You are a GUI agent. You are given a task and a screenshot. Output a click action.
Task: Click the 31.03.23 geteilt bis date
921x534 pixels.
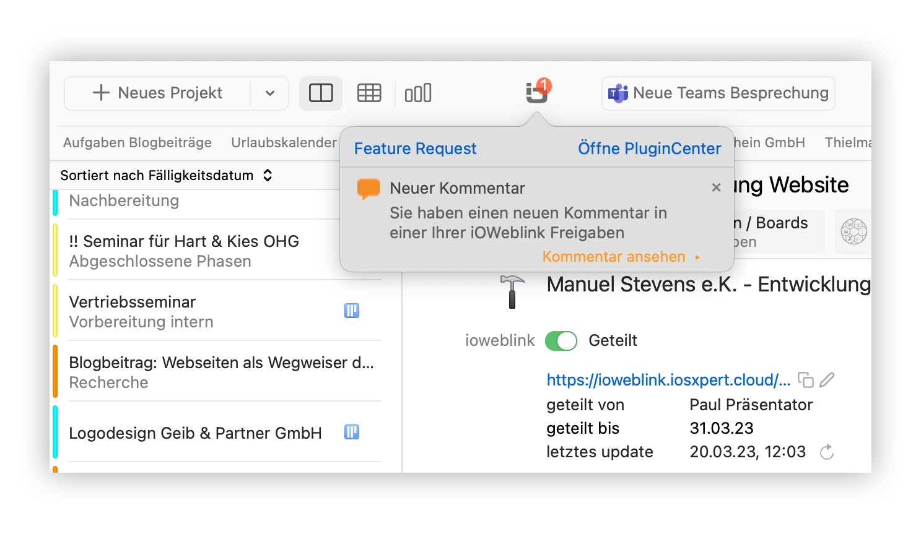pos(722,428)
